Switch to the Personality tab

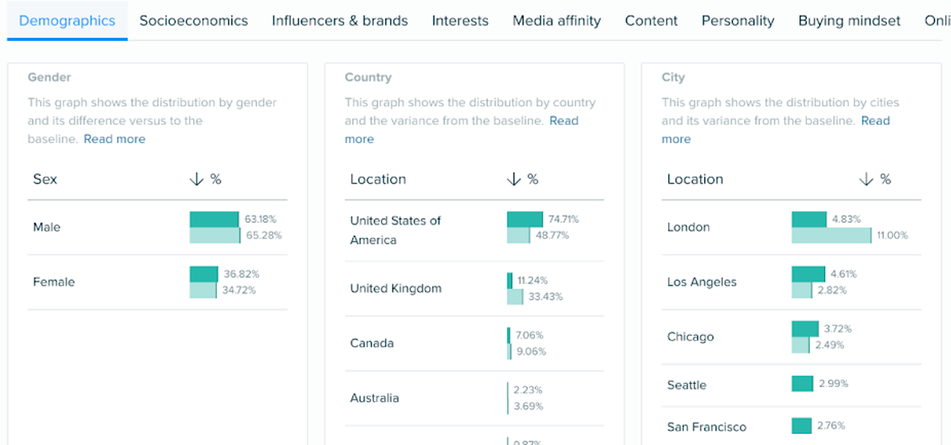738,21
